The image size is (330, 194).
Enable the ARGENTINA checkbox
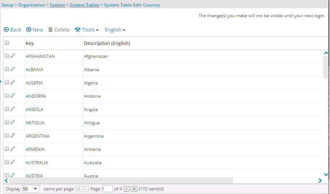click(x=7, y=135)
